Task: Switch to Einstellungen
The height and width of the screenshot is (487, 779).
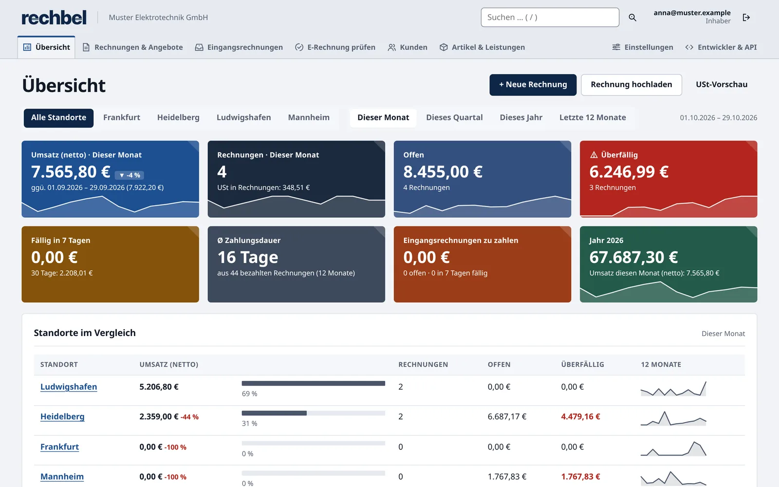Action: click(643, 47)
